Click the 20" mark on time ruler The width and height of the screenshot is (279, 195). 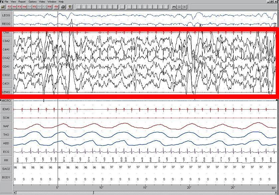click(189, 188)
